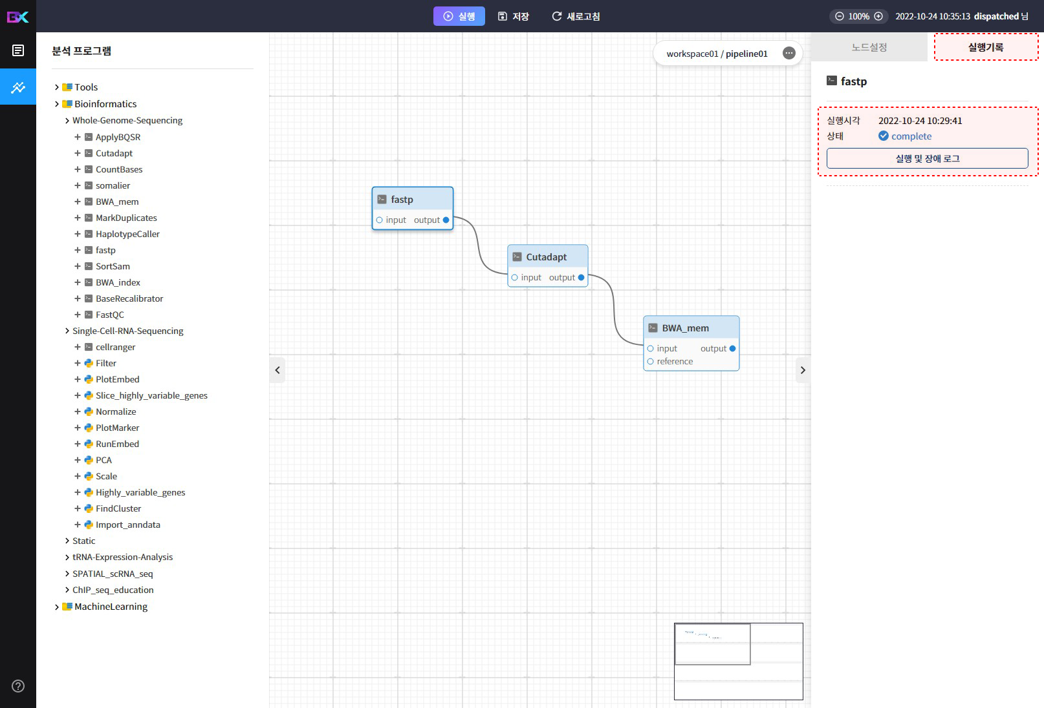Add SortSam using its plus icon
Viewport: 1044px width, 708px height.
click(x=78, y=266)
